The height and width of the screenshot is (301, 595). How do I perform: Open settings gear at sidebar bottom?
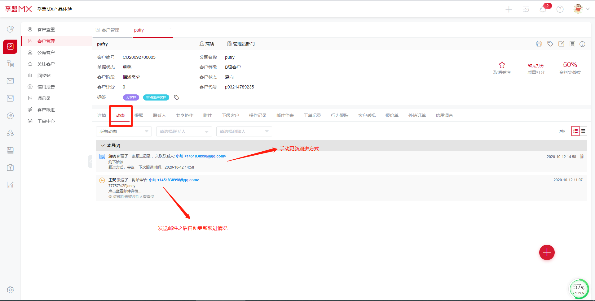10,290
